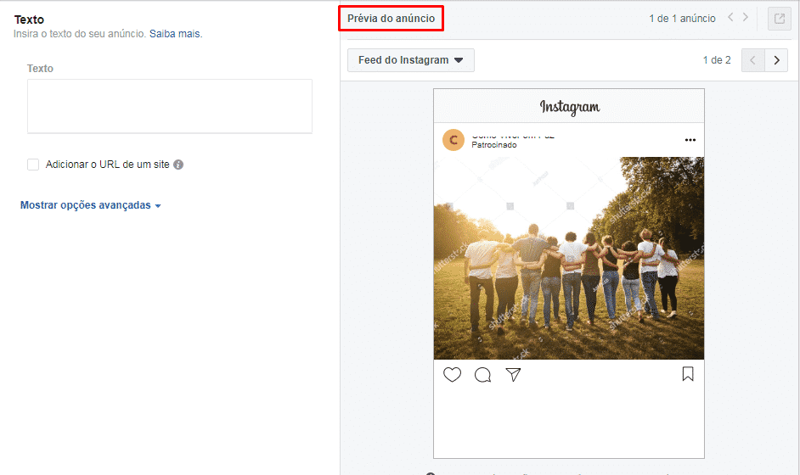Expand Mostrar opções avançadas
This screenshot has height=475, width=800.
[90, 205]
